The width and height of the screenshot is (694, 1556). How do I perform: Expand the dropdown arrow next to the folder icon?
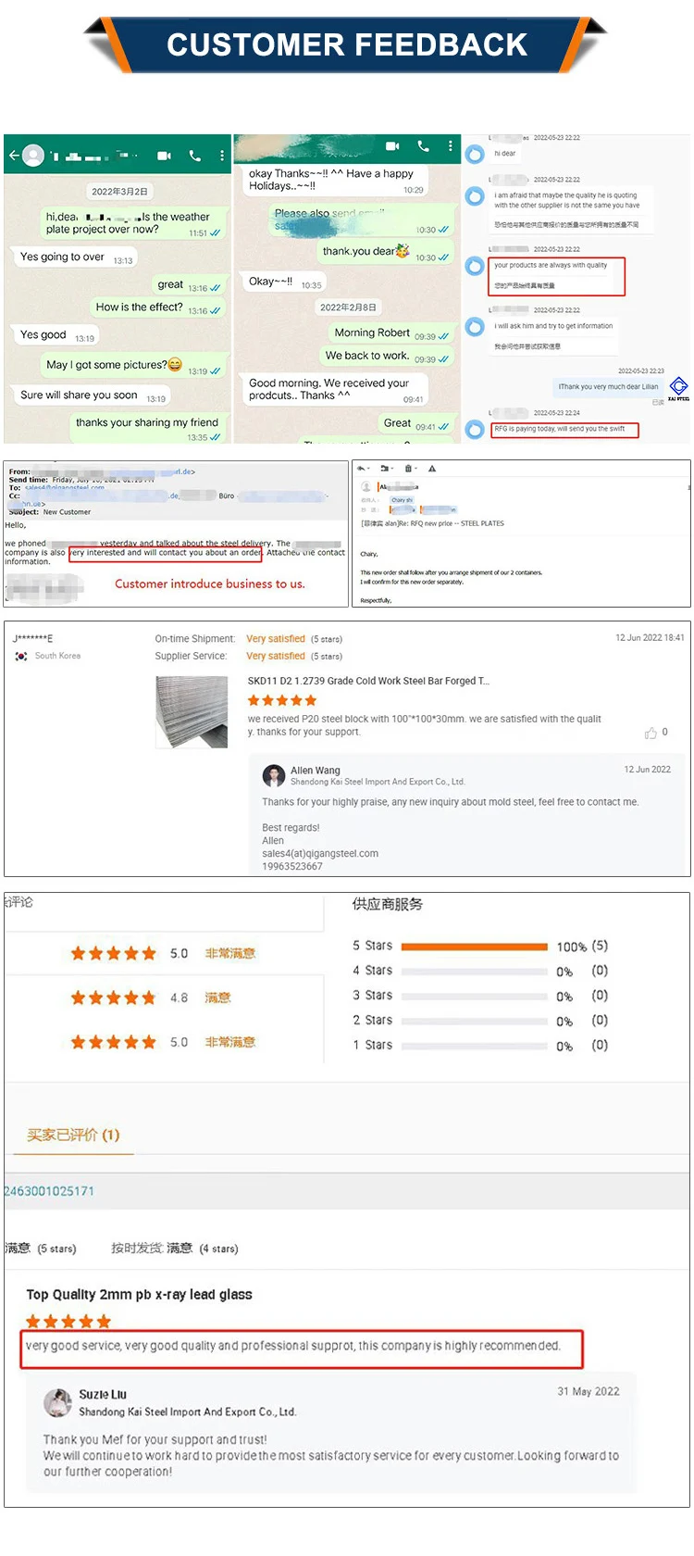391,469
